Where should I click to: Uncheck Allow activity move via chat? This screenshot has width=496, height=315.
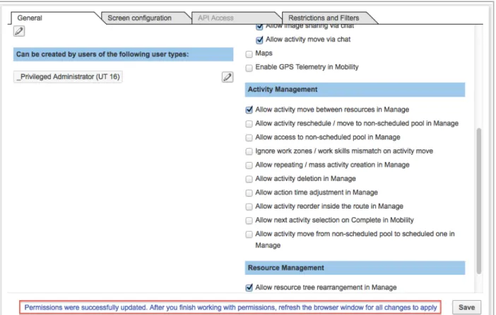tap(259, 40)
